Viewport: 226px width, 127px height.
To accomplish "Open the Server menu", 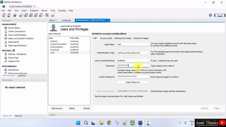I will click(x=44, y=11).
